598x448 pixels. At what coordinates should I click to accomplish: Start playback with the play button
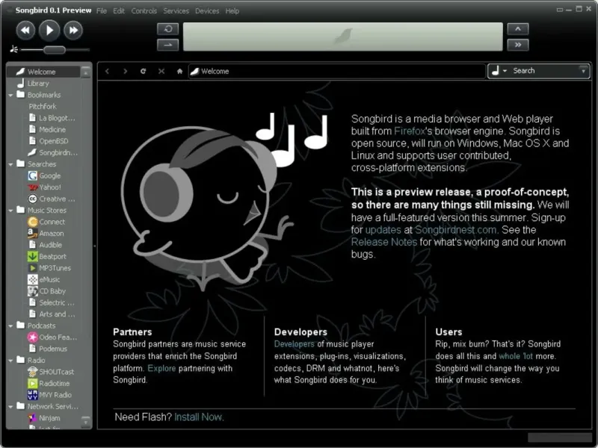coord(49,30)
